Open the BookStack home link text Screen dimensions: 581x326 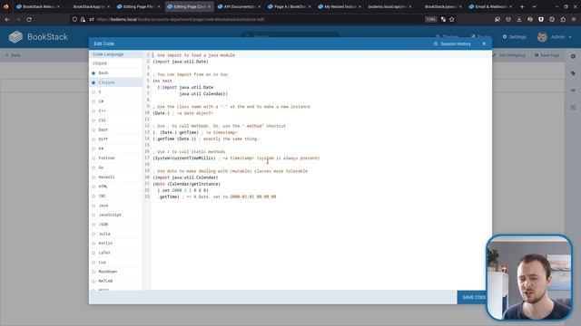tap(47, 37)
